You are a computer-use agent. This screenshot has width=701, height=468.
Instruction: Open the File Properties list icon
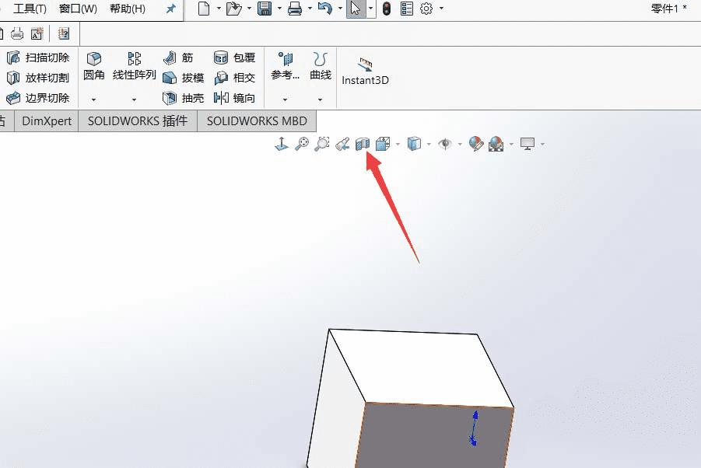tap(407, 9)
